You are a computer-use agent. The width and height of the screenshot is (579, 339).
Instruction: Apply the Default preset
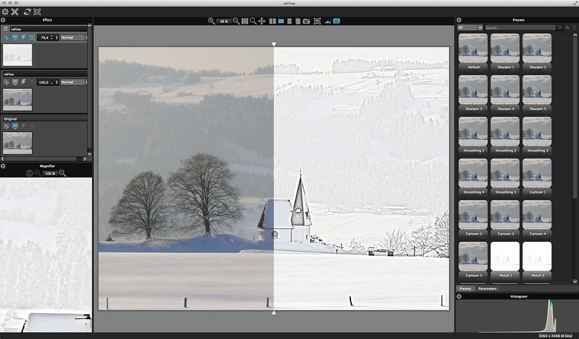coord(473,52)
